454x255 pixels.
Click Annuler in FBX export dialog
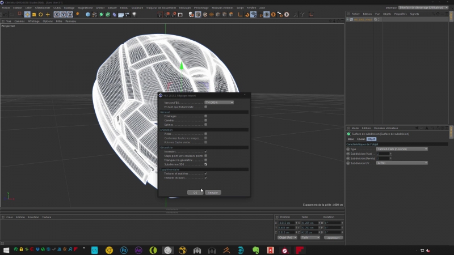click(213, 193)
